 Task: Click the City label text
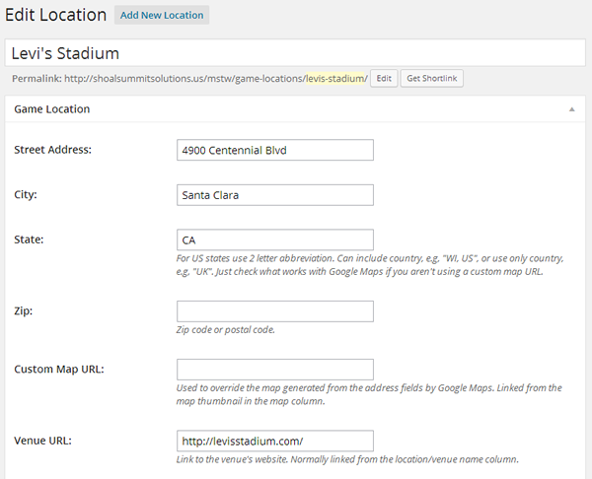[26, 194]
